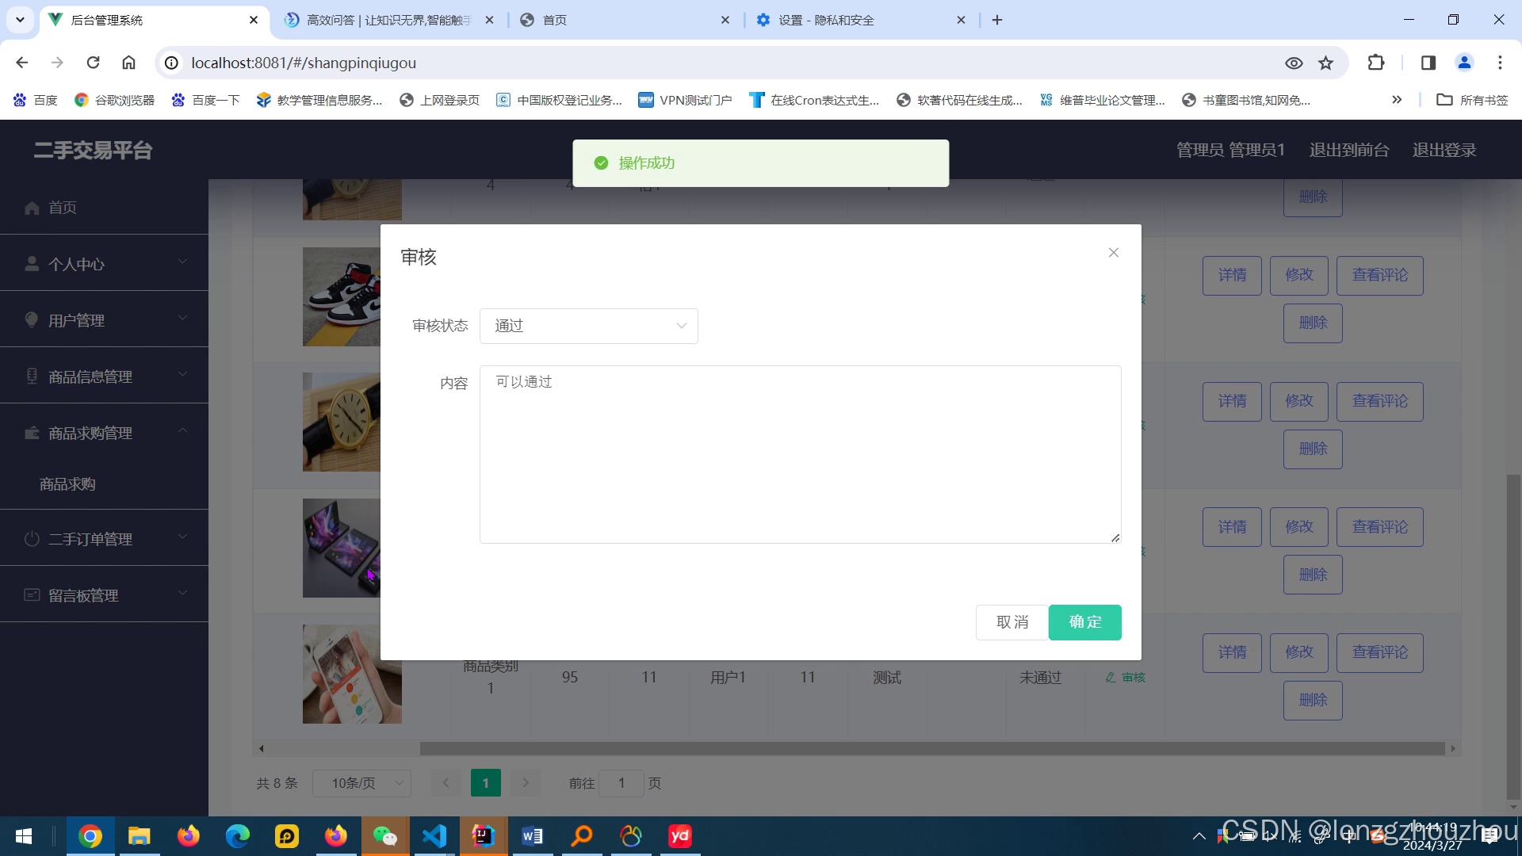
Task: Open the 审核状态 dropdown showing 通过
Action: click(588, 326)
